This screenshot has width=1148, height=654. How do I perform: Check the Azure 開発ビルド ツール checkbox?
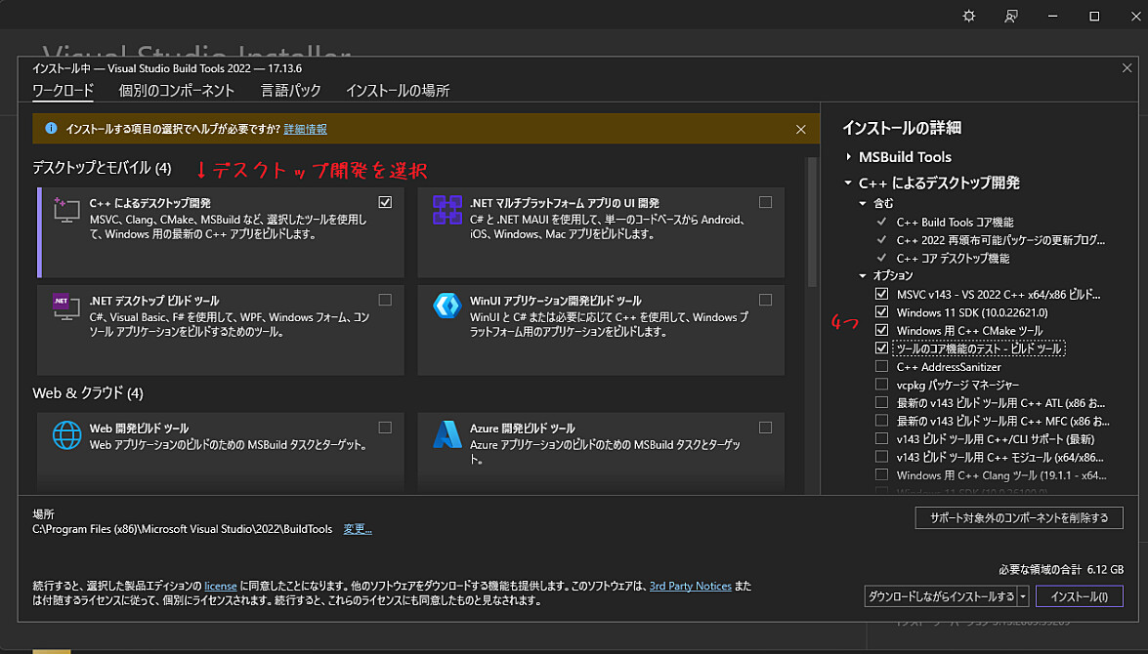[765, 428]
